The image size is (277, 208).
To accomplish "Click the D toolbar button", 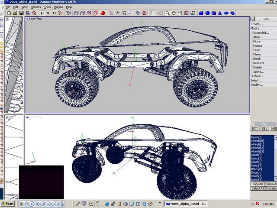I will (54, 13).
